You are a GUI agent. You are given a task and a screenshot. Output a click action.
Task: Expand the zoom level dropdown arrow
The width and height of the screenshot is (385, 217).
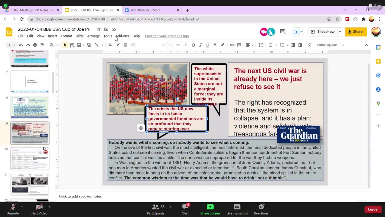(57, 45)
